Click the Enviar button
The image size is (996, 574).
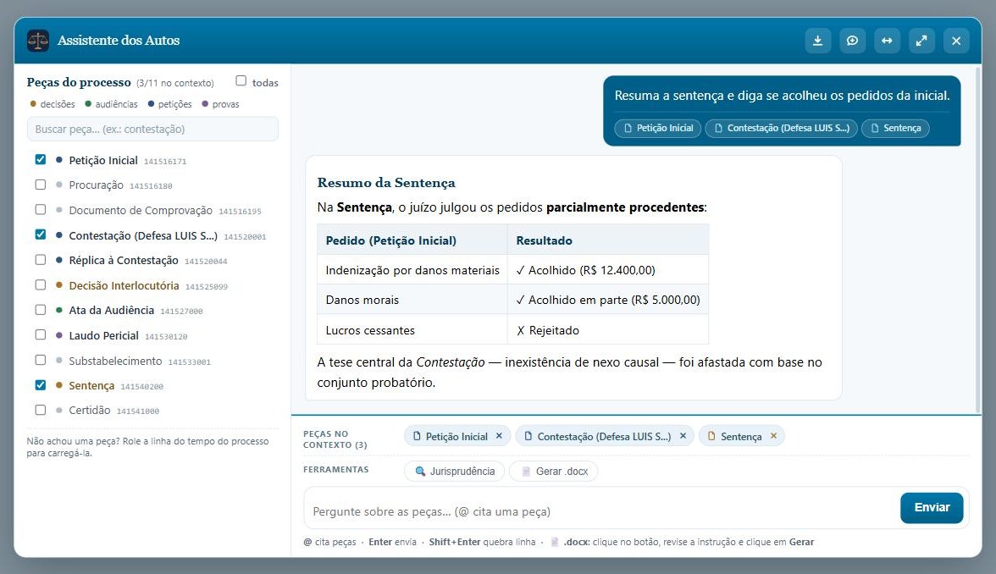click(932, 507)
